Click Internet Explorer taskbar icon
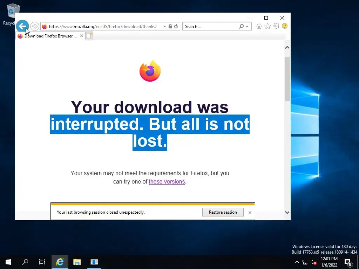Viewport: 359px width, 269px height. 60,262
